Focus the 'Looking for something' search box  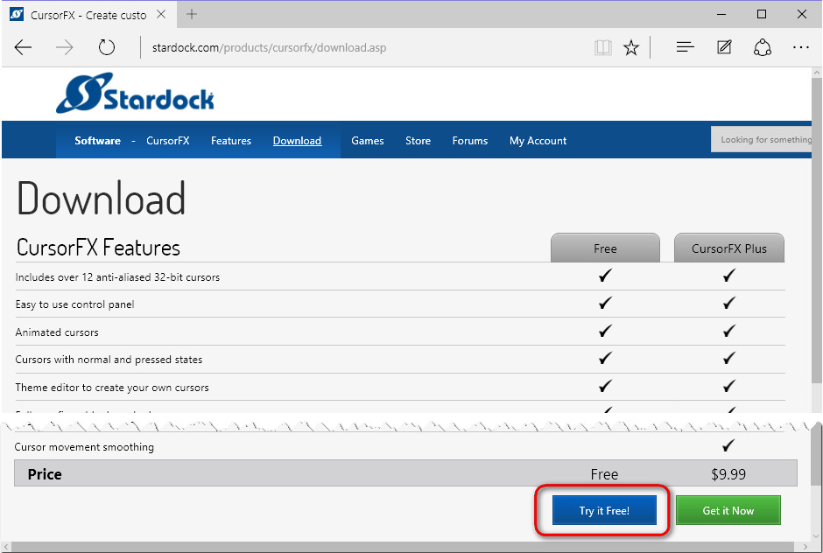click(x=764, y=140)
